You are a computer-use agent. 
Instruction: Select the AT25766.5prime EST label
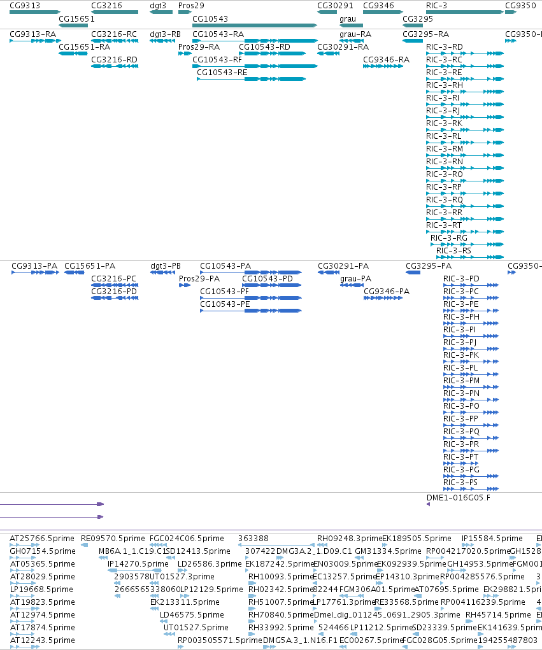[x=42, y=538]
